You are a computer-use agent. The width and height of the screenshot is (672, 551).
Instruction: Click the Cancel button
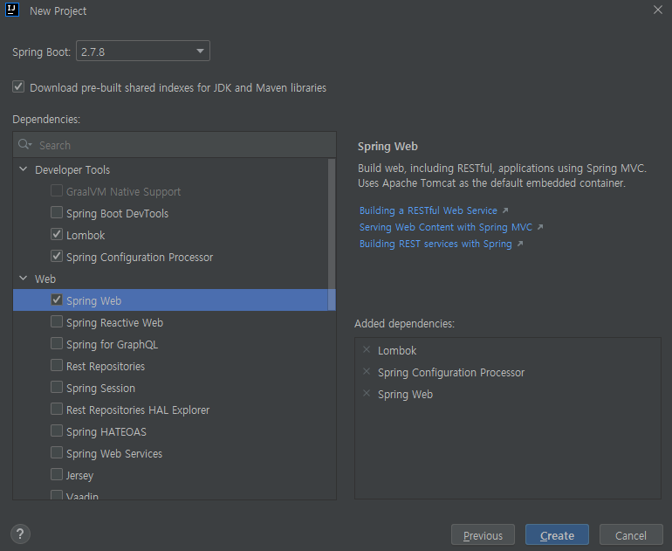[x=631, y=535]
